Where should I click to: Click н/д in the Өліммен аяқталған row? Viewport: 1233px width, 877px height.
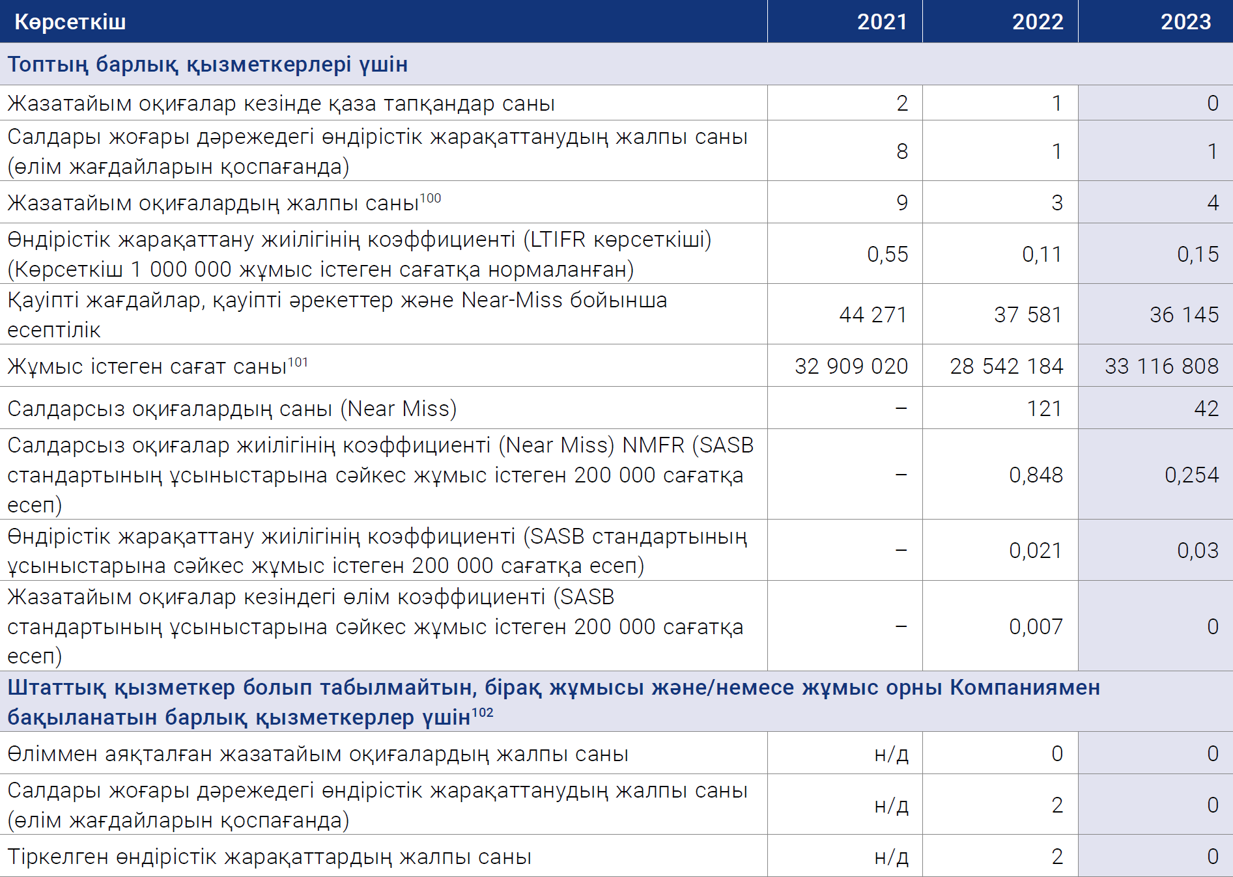pos(891,754)
